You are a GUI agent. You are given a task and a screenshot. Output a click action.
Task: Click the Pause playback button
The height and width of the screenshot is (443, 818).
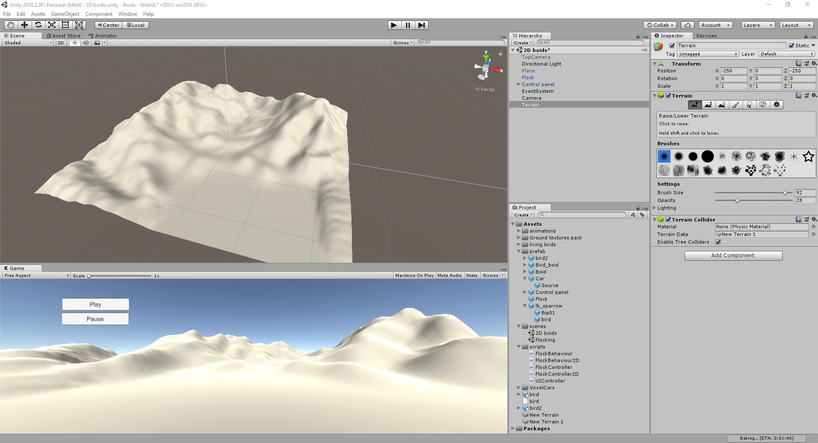tap(408, 25)
